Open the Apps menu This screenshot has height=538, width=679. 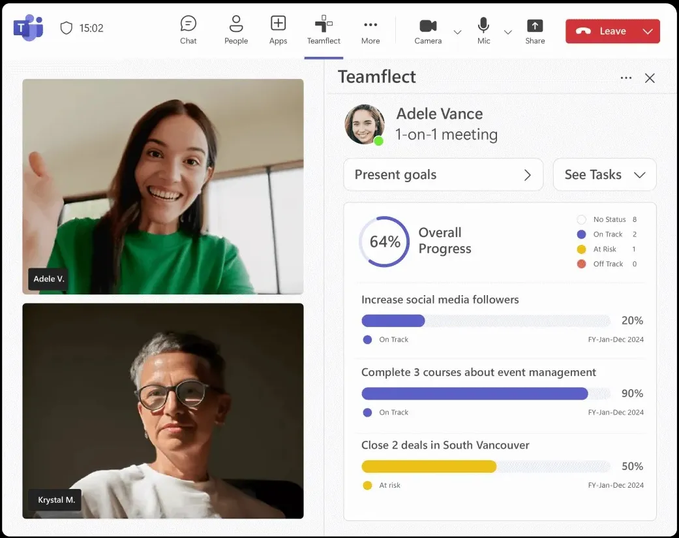point(278,30)
